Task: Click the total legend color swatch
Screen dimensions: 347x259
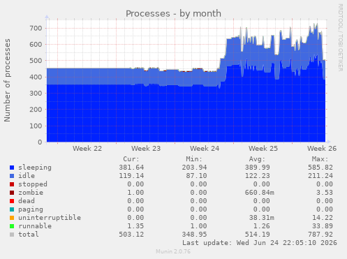Action: [x=12, y=235]
